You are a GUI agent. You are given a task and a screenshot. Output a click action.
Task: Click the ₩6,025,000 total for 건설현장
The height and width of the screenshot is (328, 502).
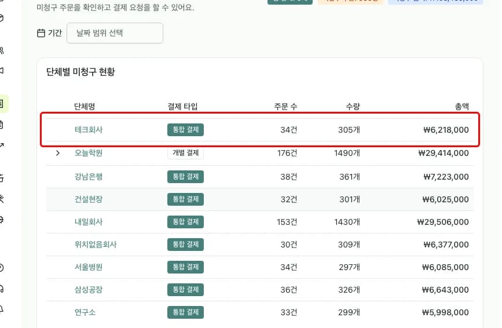click(x=445, y=199)
